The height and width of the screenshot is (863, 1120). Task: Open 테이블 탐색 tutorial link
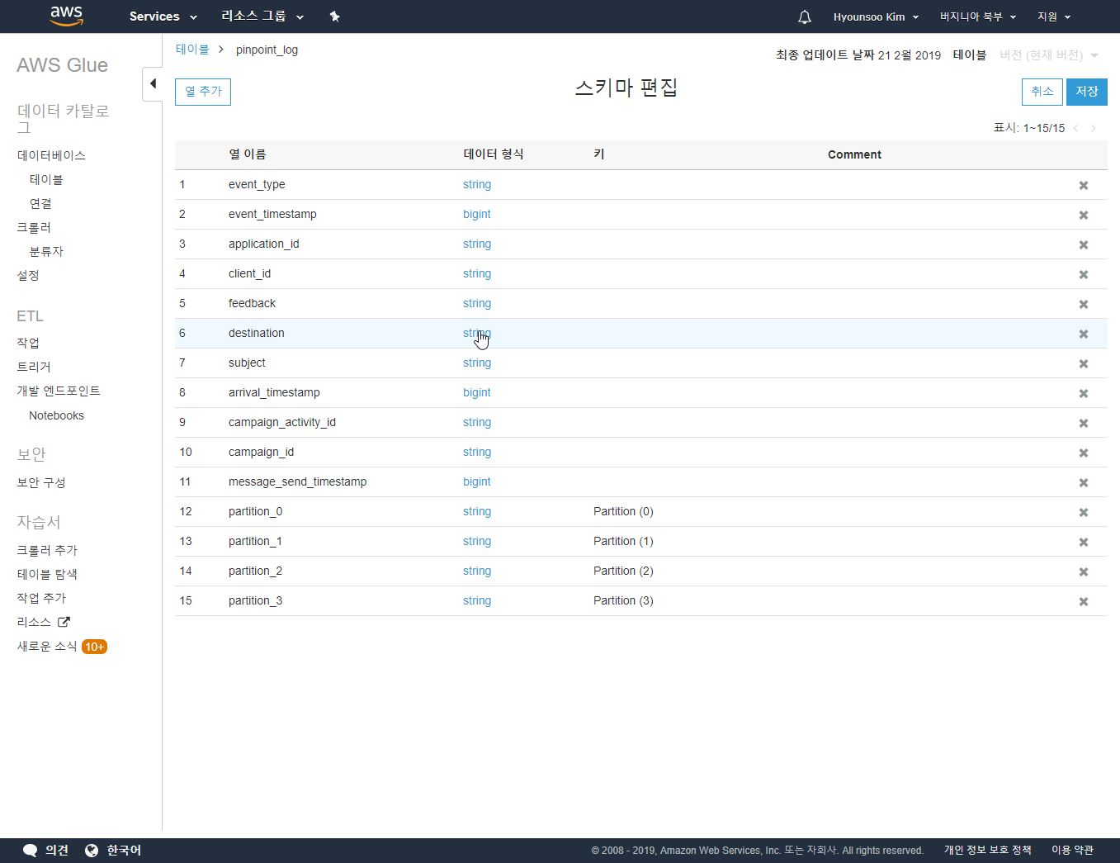pyautogui.click(x=47, y=574)
